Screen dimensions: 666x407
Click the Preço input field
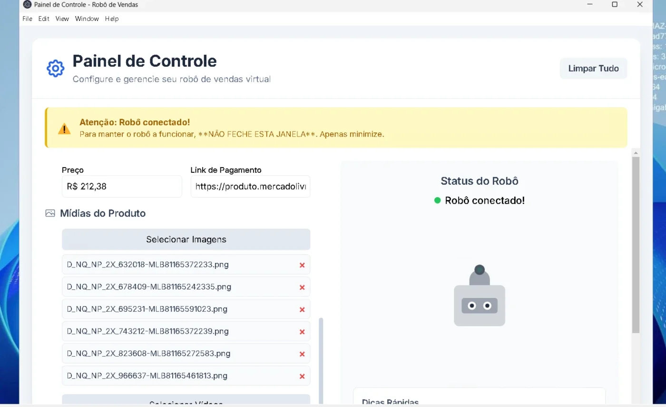[x=122, y=186]
